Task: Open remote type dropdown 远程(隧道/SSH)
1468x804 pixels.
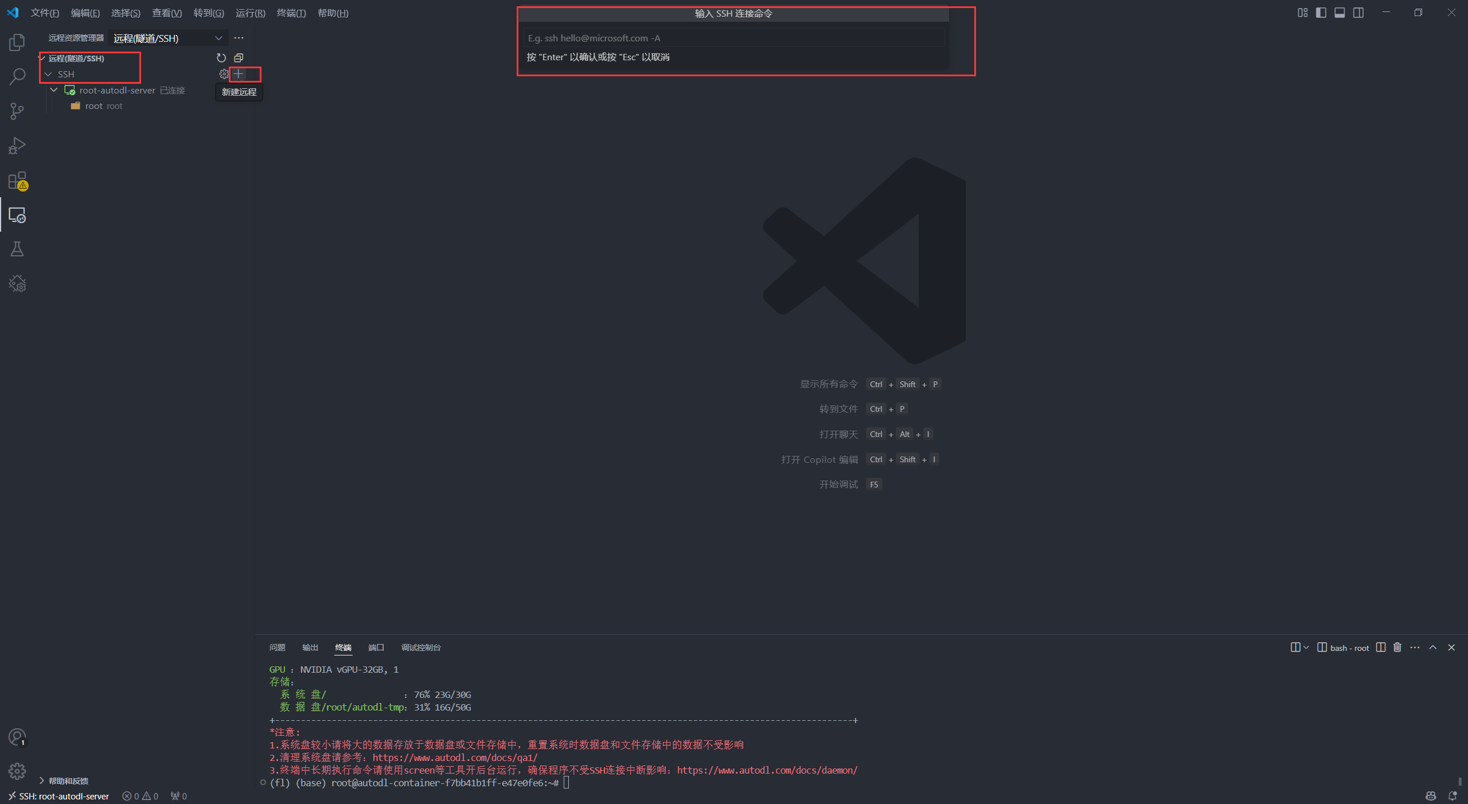Action: (x=167, y=38)
